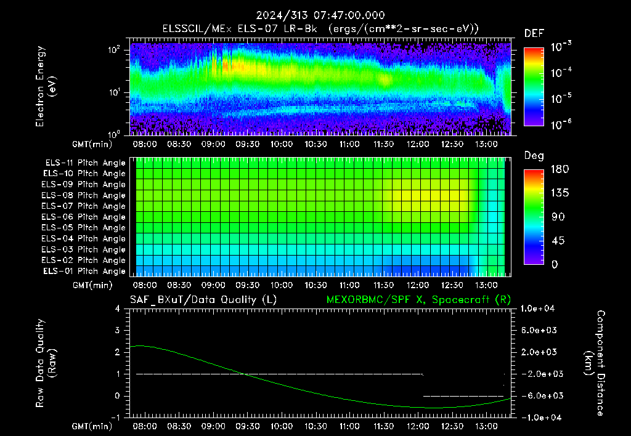Click the 13:00 time label under data quality panel
Viewport: 631px width, 436px height.
point(486,426)
